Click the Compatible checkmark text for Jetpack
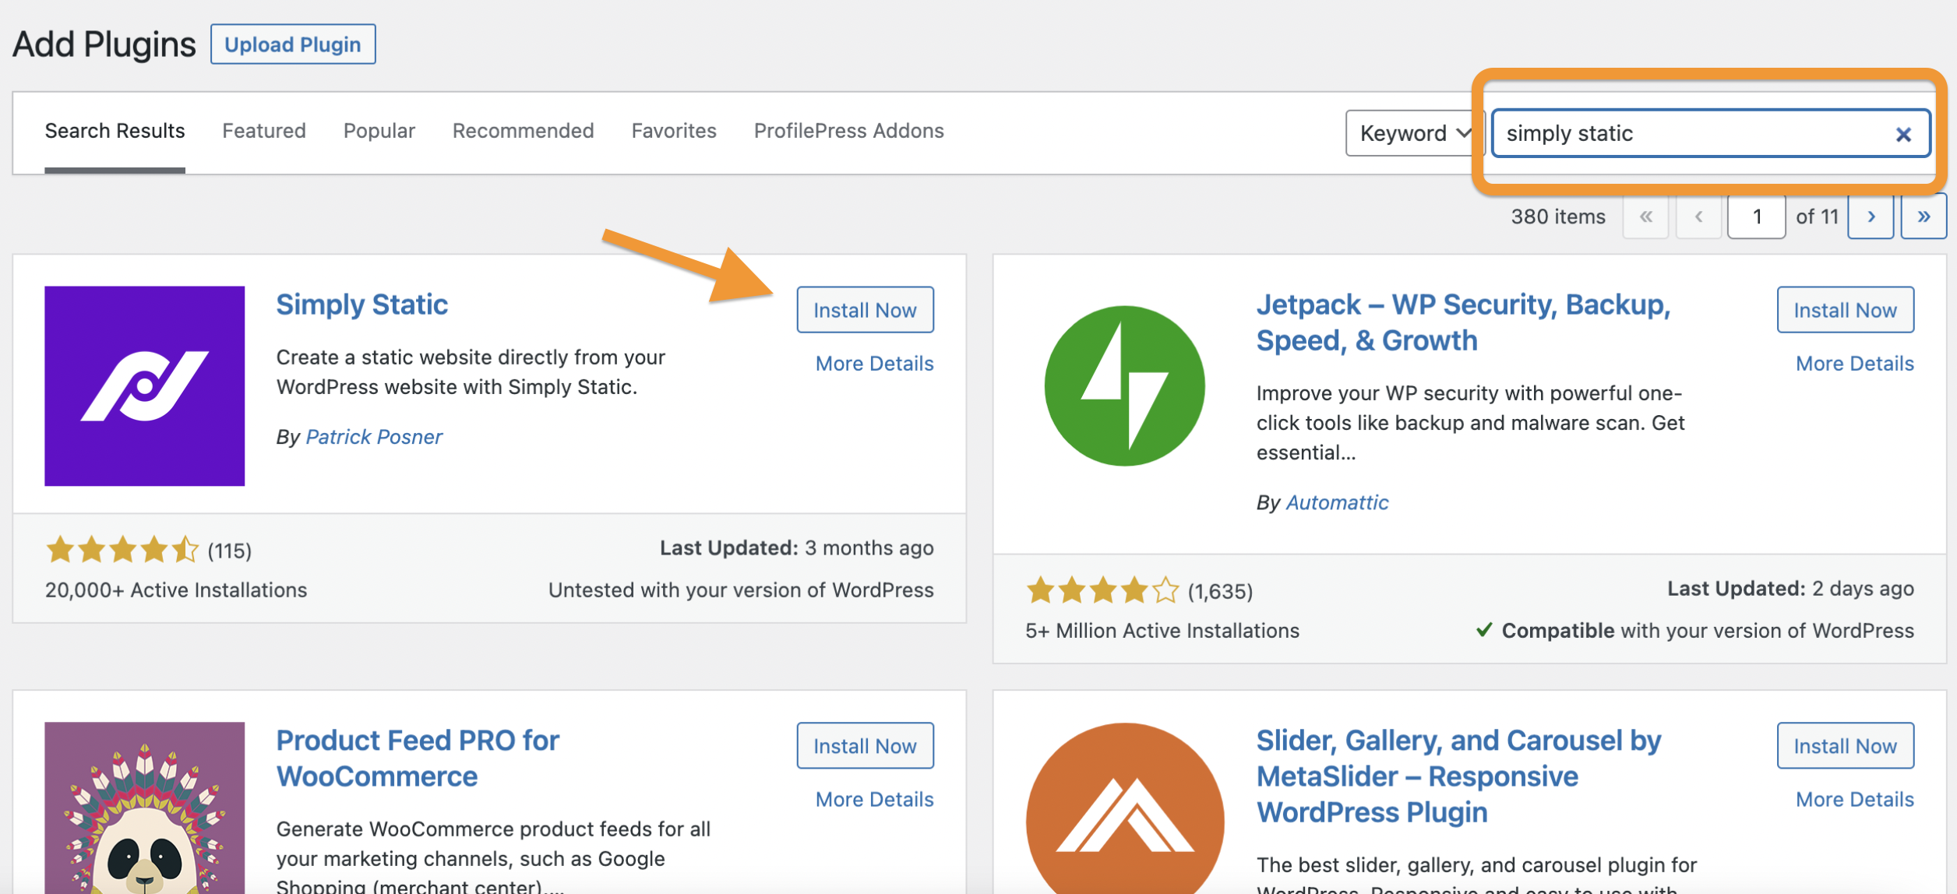This screenshot has height=894, width=1957. [x=1694, y=631]
